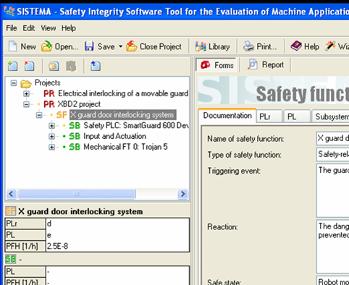Collapse the X guard door safety function node

tap(39, 115)
